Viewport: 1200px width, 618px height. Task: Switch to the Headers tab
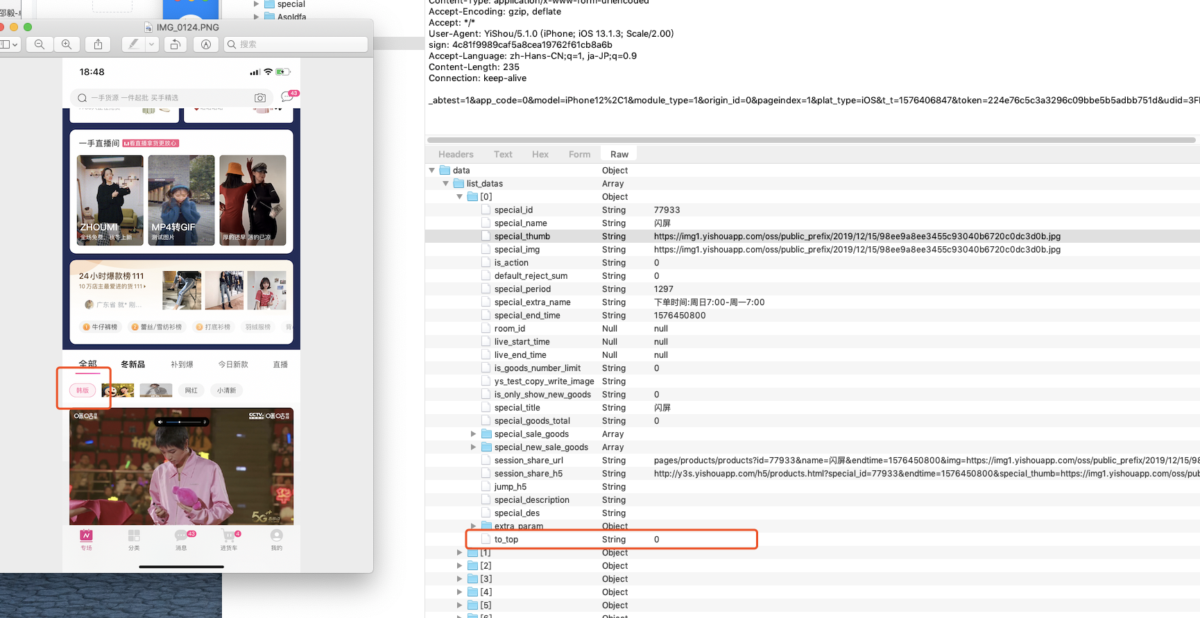pos(456,154)
